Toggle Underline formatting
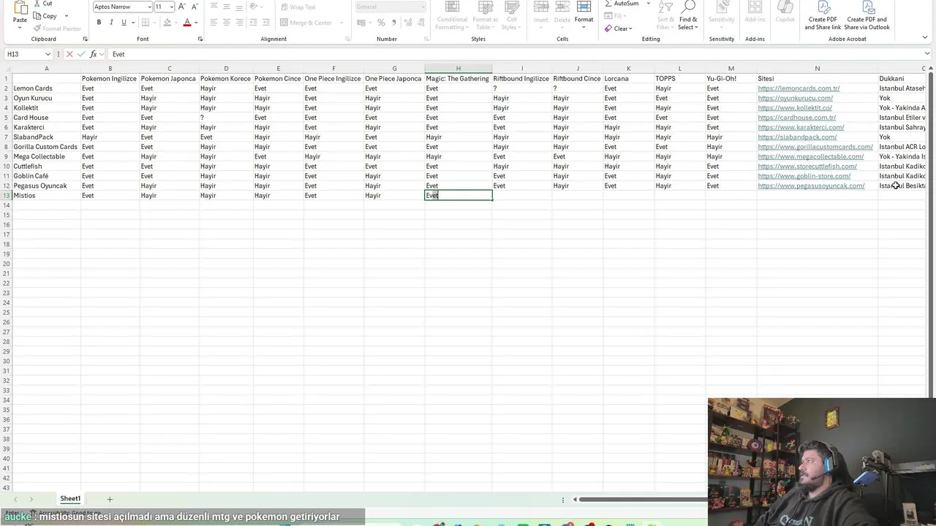The width and height of the screenshot is (936, 526). (124, 23)
